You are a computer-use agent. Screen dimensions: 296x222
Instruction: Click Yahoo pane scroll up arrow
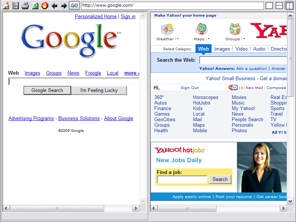coord(290,16)
